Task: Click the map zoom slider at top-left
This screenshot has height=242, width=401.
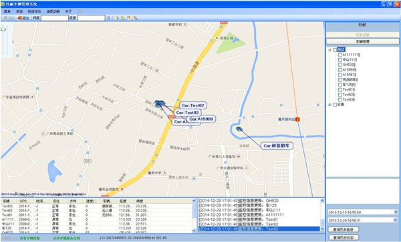Action: (x=3, y=41)
